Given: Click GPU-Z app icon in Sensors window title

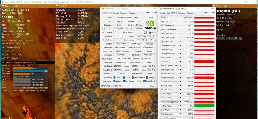Looking at the screenshot, I should pyautogui.click(x=161, y=9).
